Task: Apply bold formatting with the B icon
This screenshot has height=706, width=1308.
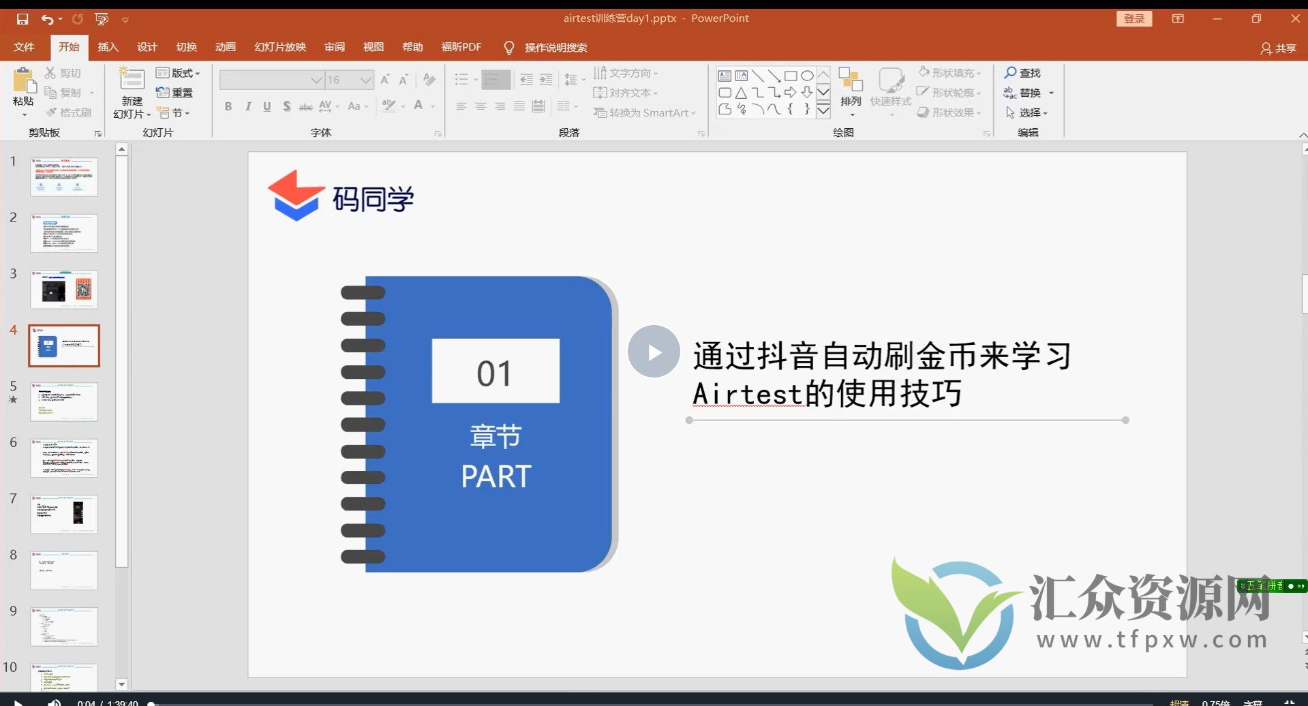Action: tap(228, 106)
